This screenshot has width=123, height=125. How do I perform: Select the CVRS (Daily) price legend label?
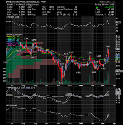pos(14,35)
